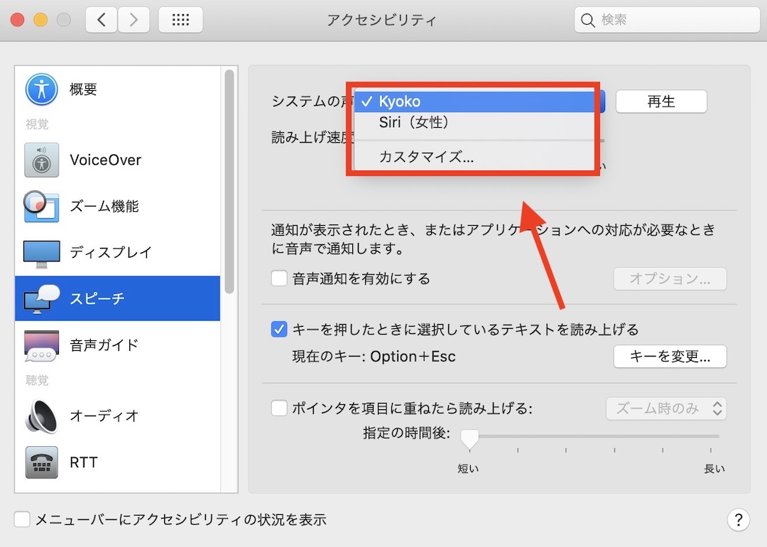Select the 音声ガイド sidebar icon
767x547 pixels.
[x=41, y=345]
